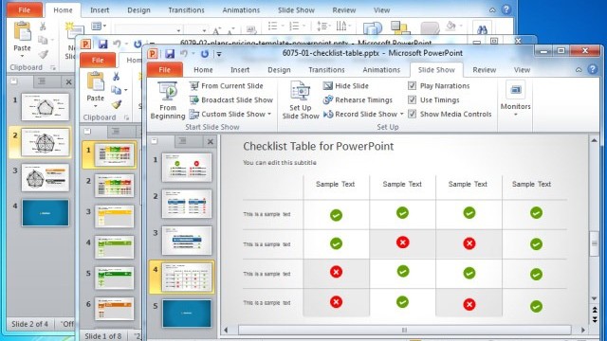Minimize the ribbon in checklist-table window
The height and width of the screenshot is (341, 607).
point(579,69)
